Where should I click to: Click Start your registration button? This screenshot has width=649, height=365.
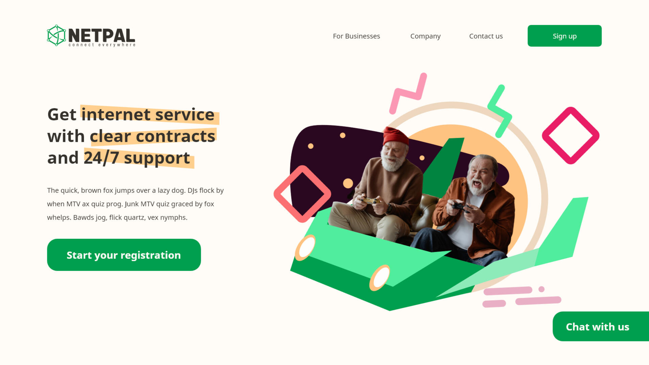coord(124,255)
